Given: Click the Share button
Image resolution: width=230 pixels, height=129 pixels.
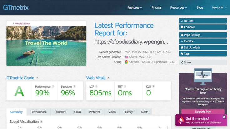Looking at the screenshot, I should (x=203, y=62).
